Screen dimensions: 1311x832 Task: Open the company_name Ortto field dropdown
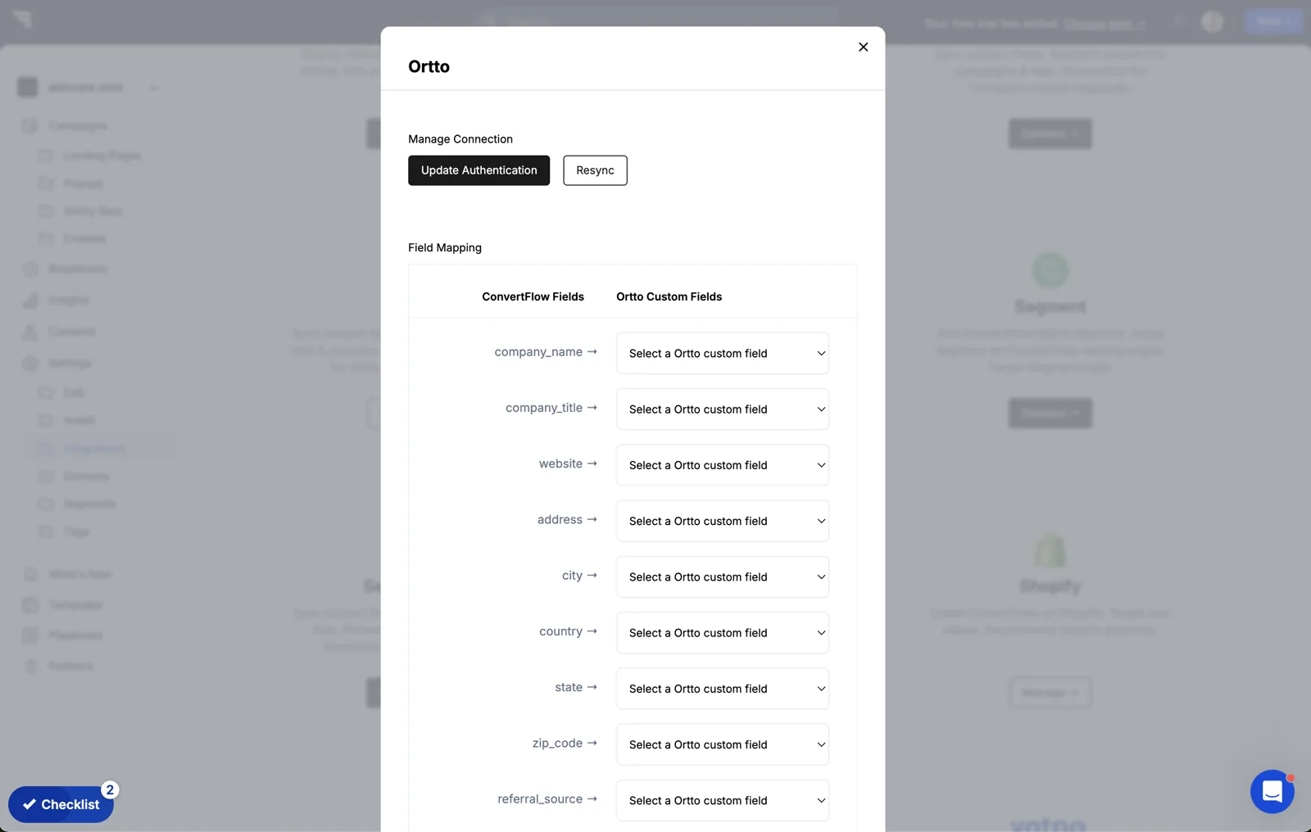coord(723,353)
